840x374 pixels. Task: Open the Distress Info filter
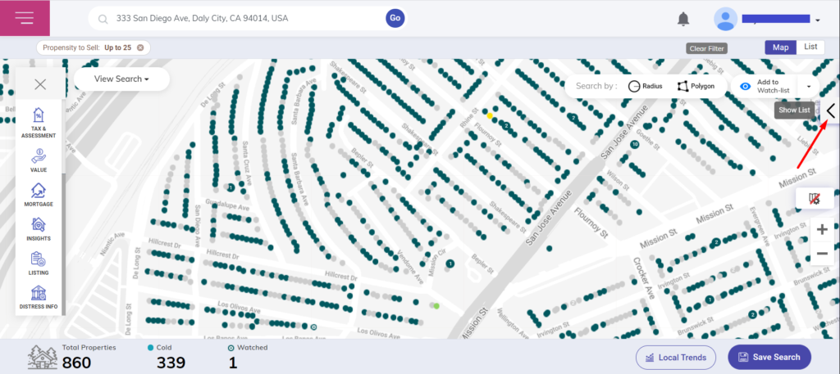[x=39, y=297]
